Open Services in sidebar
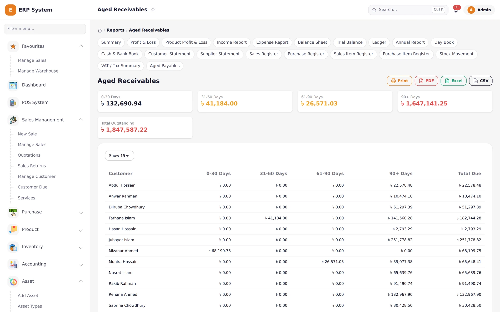500x312 pixels. click(x=26, y=198)
